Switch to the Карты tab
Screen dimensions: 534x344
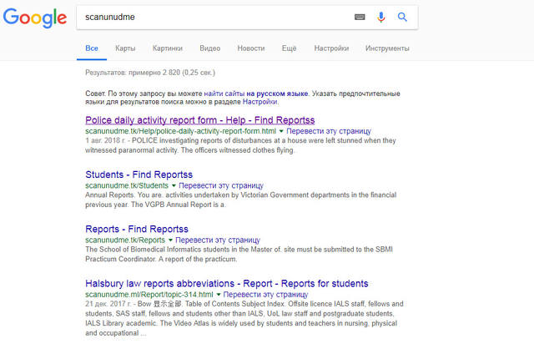125,48
